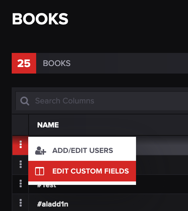Image resolution: width=188 pixels, height=211 pixels.
Task: Click the Add/Edit Users person-plus icon
Action: pyautogui.click(x=41, y=151)
